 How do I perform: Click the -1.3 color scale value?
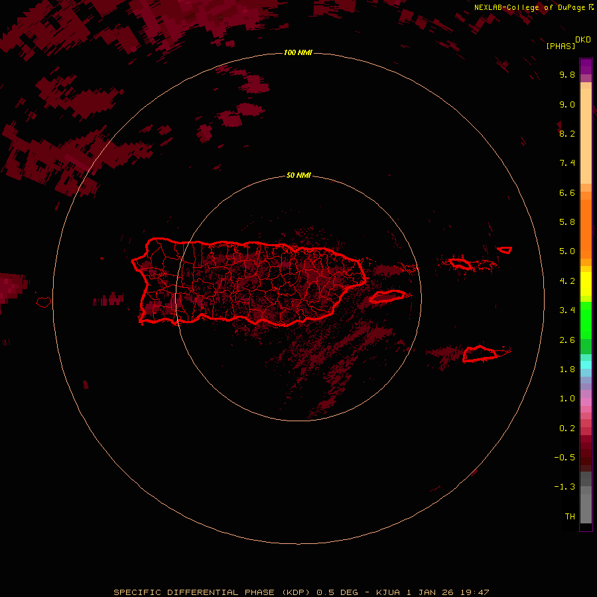pyautogui.click(x=564, y=487)
